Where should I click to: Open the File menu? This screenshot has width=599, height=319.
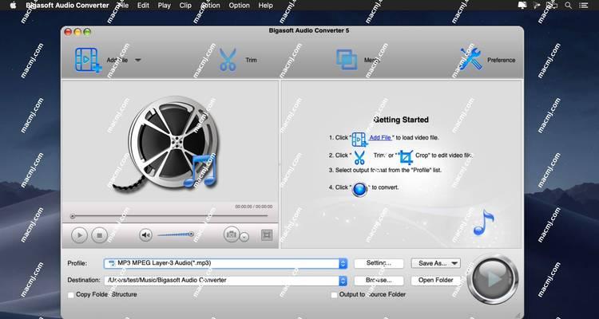pos(123,6)
